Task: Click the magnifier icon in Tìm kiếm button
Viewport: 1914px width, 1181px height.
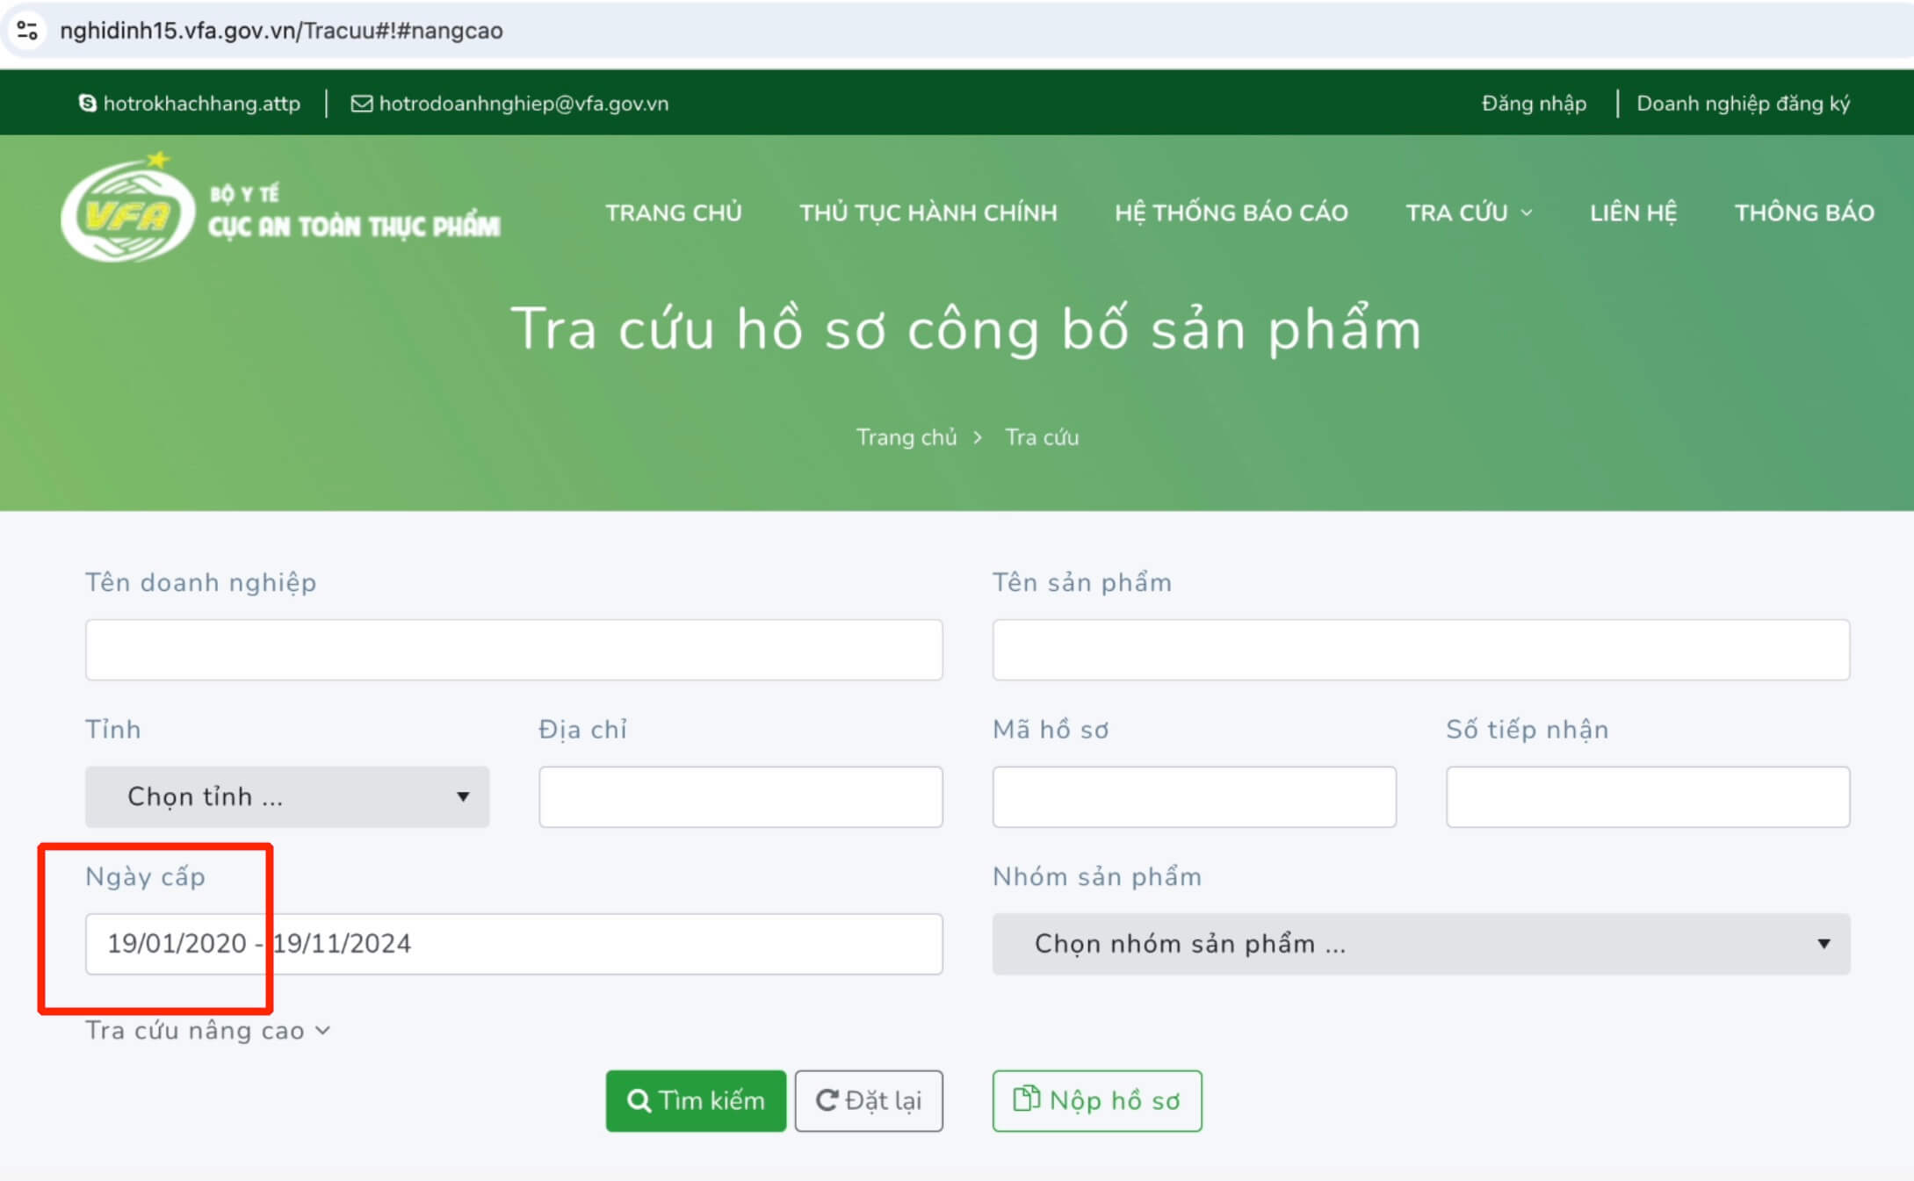Action: 639,1101
